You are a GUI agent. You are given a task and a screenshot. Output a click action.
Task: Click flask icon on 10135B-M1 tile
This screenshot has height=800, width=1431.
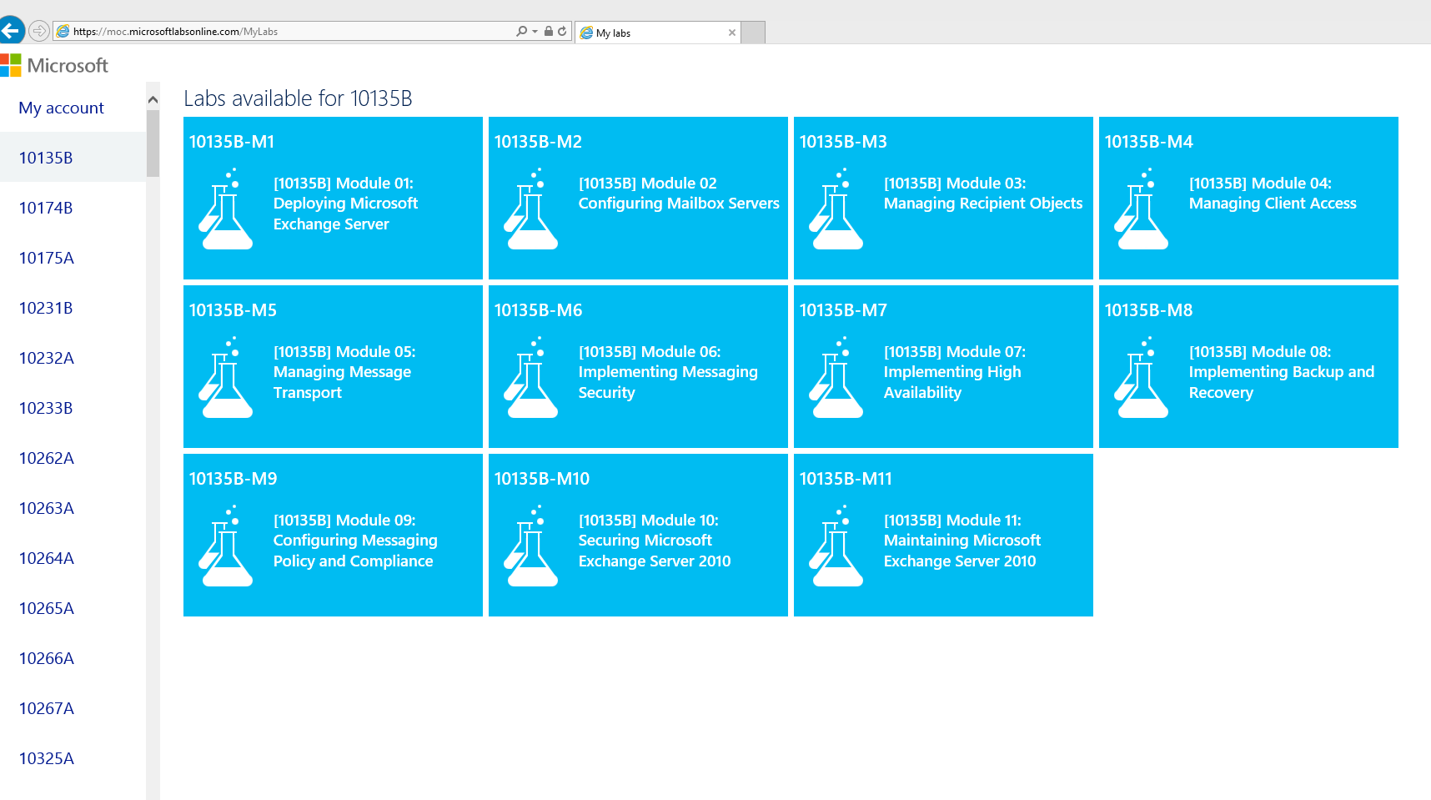[226, 209]
